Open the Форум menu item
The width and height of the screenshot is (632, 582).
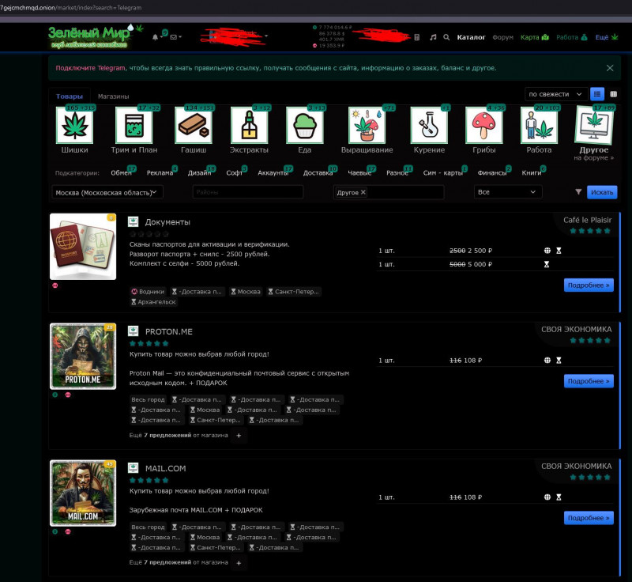click(502, 37)
